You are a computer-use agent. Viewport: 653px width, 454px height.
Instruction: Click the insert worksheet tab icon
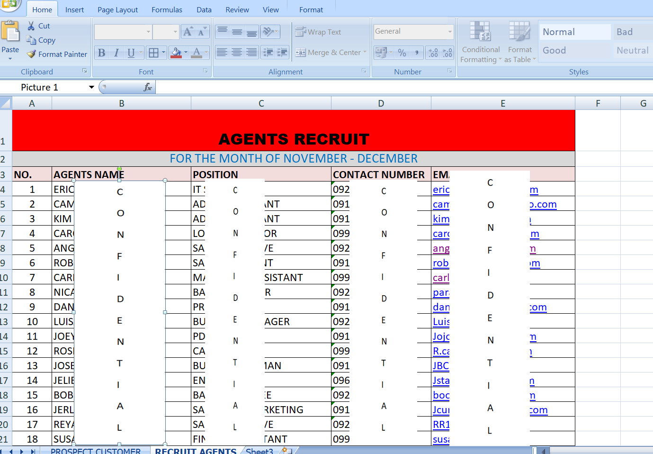[286, 451]
